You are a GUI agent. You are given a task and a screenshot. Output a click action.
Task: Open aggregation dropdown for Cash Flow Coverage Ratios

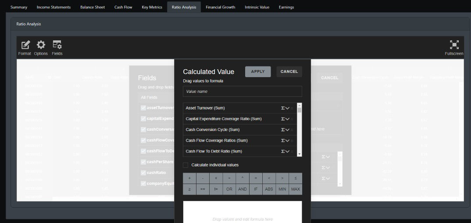point(285,141)
